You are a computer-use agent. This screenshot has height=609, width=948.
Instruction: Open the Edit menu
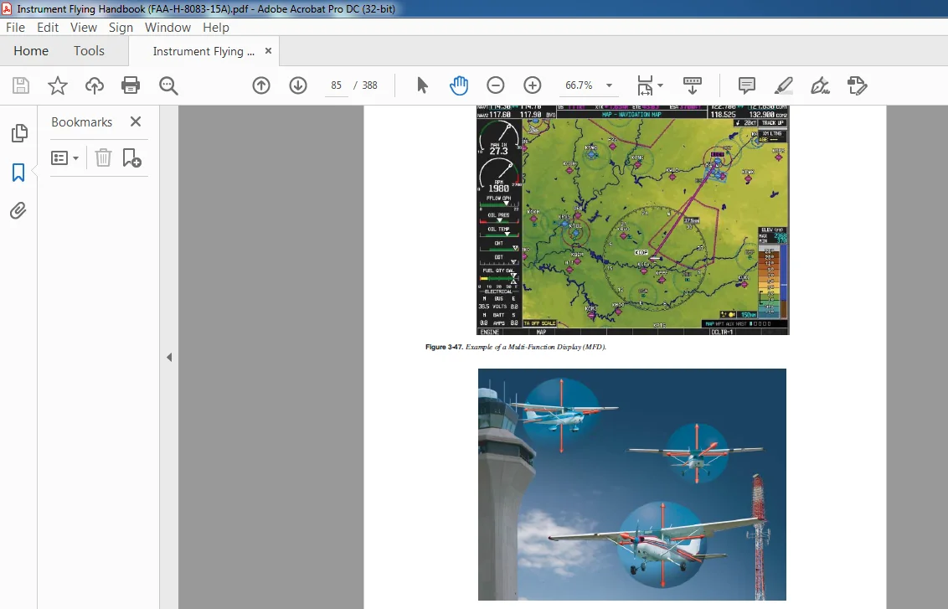(x=48, y=27)
